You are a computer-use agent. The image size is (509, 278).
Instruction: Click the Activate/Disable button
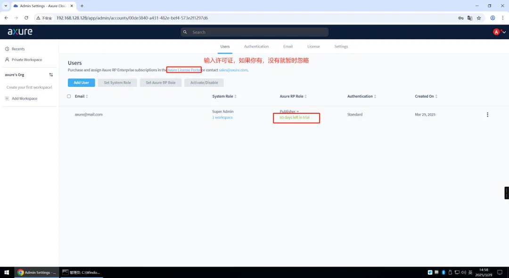(204, 83)
